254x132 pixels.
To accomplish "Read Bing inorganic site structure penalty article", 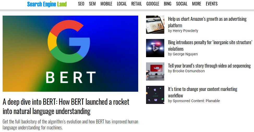I will pyautogui.click(x=210, y=45).
